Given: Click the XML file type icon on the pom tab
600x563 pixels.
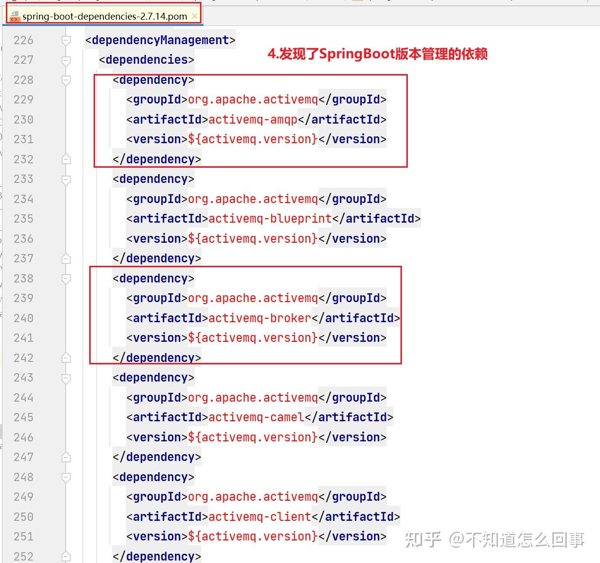Looking at the screenshot, I should coord(15,16).
